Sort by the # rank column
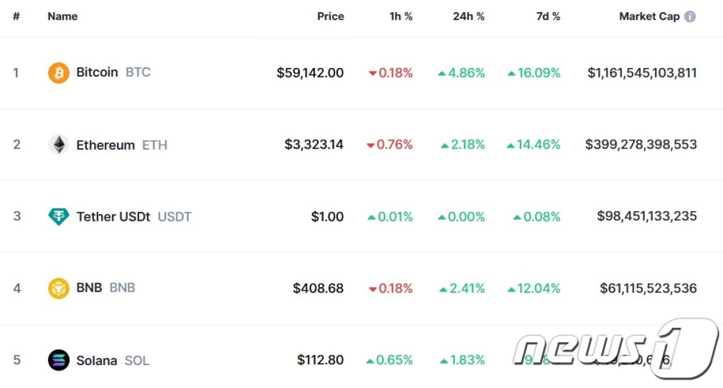Viewport: 723px width, 388px height. [x=16, y=17]
